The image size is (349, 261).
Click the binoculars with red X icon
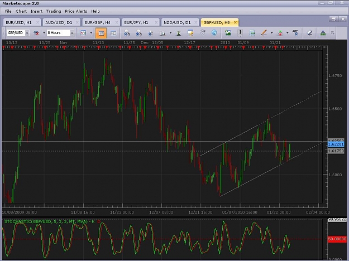[x=36, y=33]
